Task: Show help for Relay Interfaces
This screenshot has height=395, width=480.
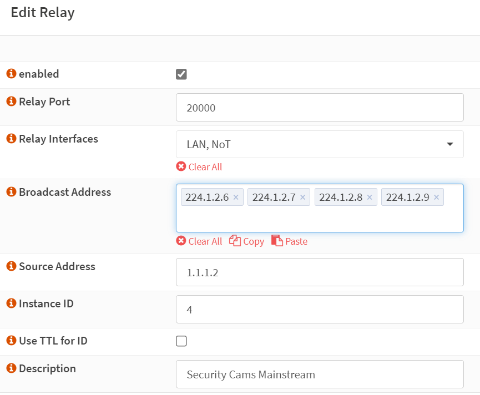Action: 11,139
